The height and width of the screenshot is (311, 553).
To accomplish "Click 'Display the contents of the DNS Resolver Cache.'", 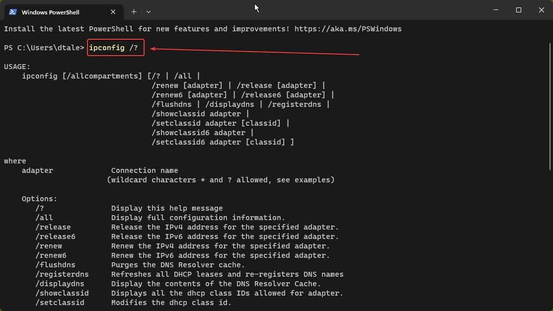I will [x=216, y=284].
